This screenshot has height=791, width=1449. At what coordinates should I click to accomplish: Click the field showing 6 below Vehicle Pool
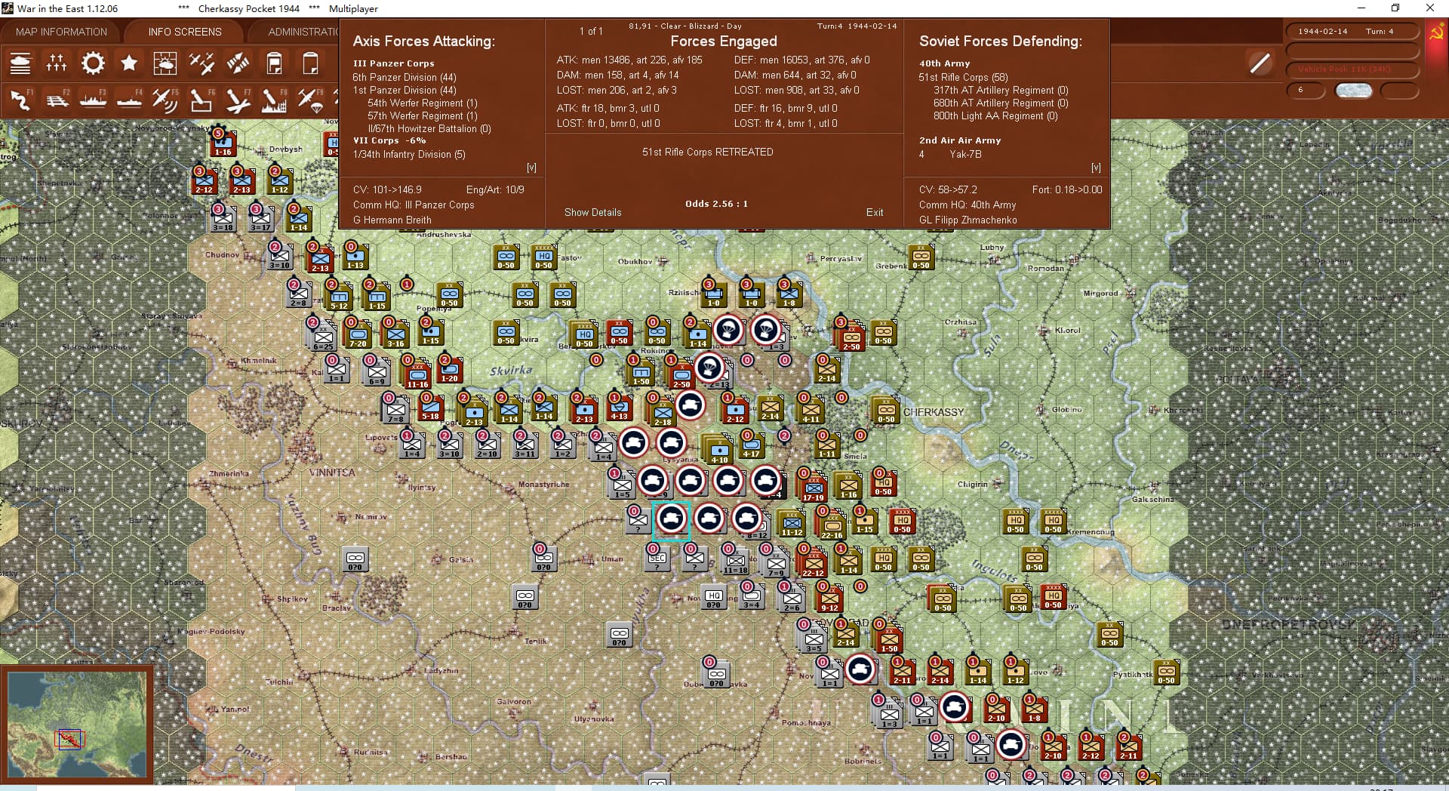pos(1306,90)
